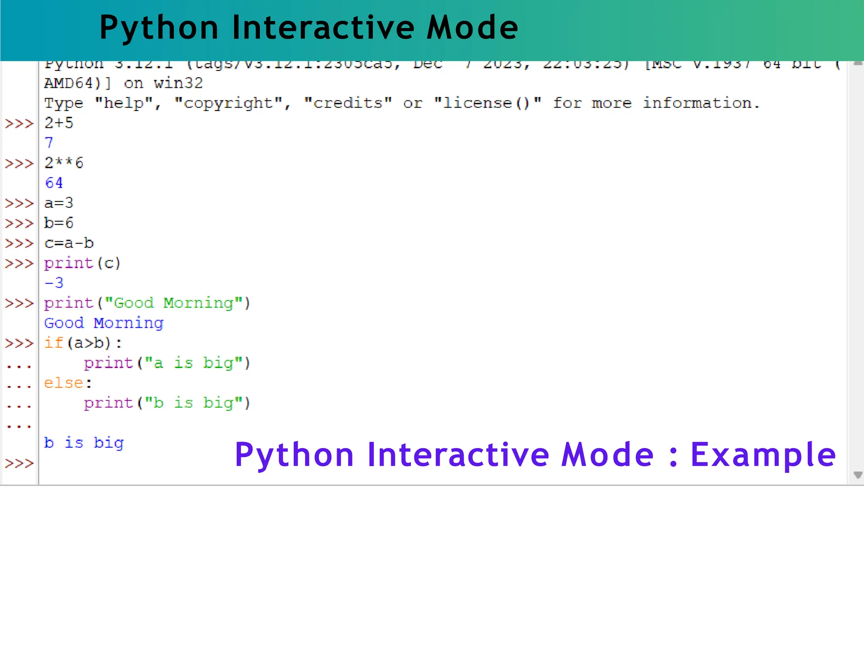
Task: Click the b=6 assignment line
Action: pyautogui.click(x=59, y=223)
